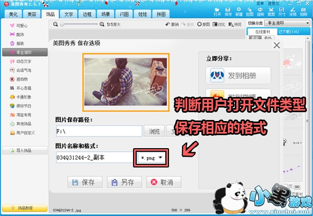Viewport: 313px width, 216px height.
Task: Click the GO page button
Action: 297,187
